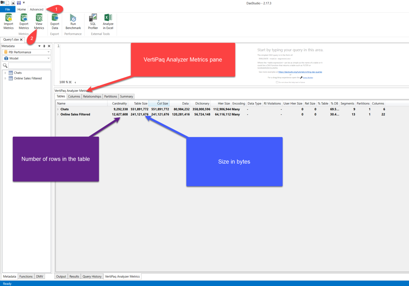Open the zoom percentage dropdown
Image resolution: width=409 pixels, height=286 pixels.
pos(70,82)
